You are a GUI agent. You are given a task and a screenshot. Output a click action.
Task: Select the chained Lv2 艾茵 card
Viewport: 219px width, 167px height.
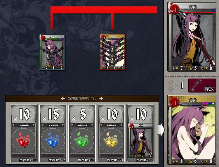pos(52,52)
